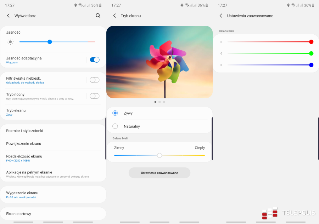Disable Jasność adaptacyjna
Screen dimensions: 319x224
94,59
